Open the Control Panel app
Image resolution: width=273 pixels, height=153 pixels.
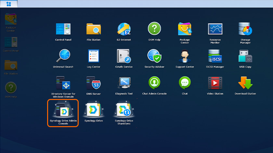pos(63,30)
